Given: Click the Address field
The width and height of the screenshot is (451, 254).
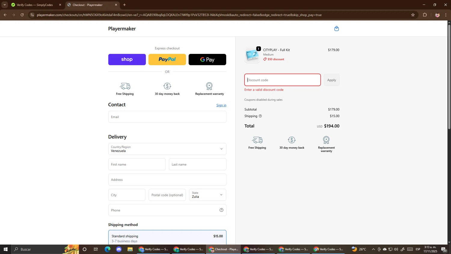Looking at the screenshot, I should coord(167,180).
